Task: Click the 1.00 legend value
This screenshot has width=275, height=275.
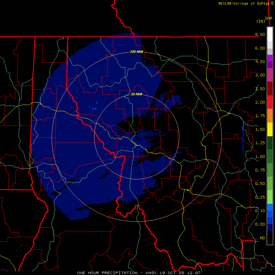Action: (x=260, y=157)
